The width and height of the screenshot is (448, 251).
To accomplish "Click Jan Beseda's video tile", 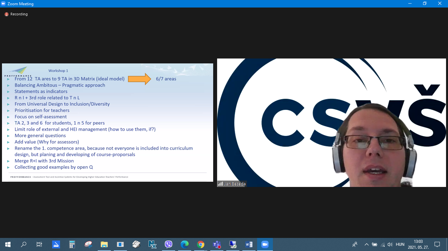I will 331,123.
